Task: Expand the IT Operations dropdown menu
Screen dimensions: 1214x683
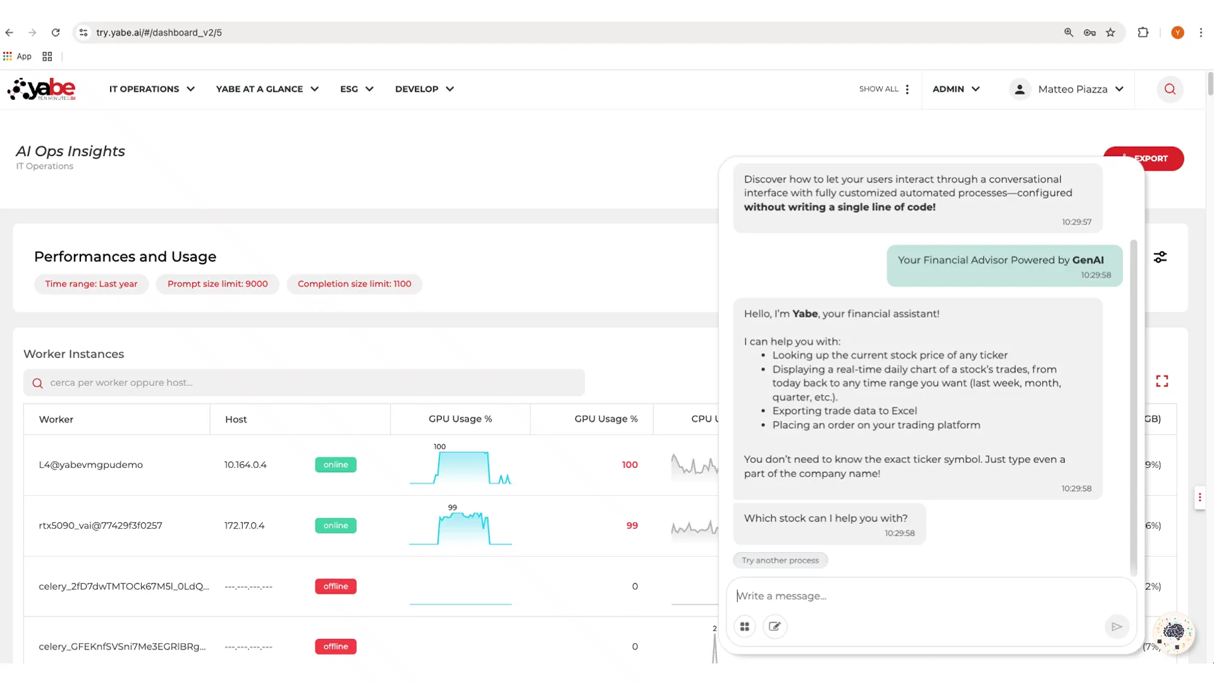Action: pyautogui.click(x=152, y=89)
